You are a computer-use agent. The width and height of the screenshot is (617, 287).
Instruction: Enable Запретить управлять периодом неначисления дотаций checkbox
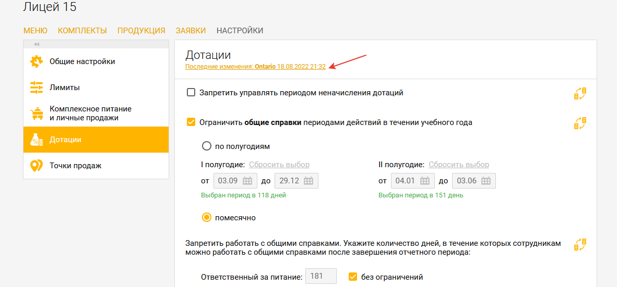191,93
